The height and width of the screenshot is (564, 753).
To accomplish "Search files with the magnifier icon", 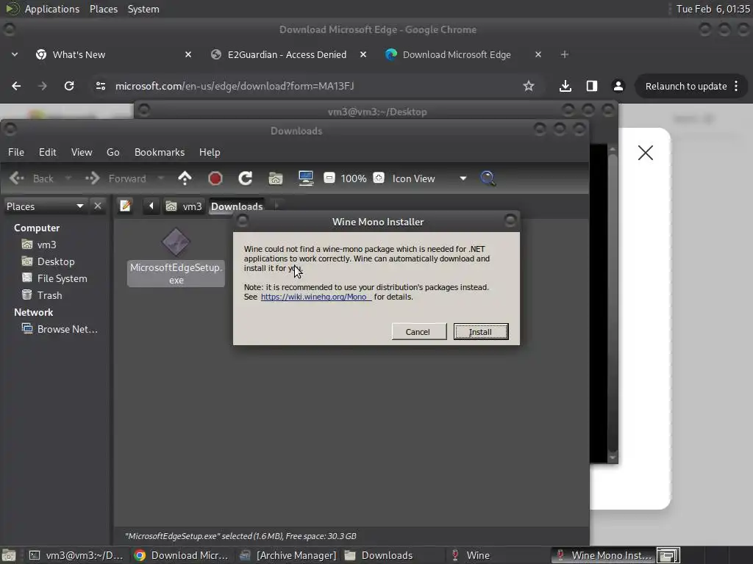I will pos(488,178).
